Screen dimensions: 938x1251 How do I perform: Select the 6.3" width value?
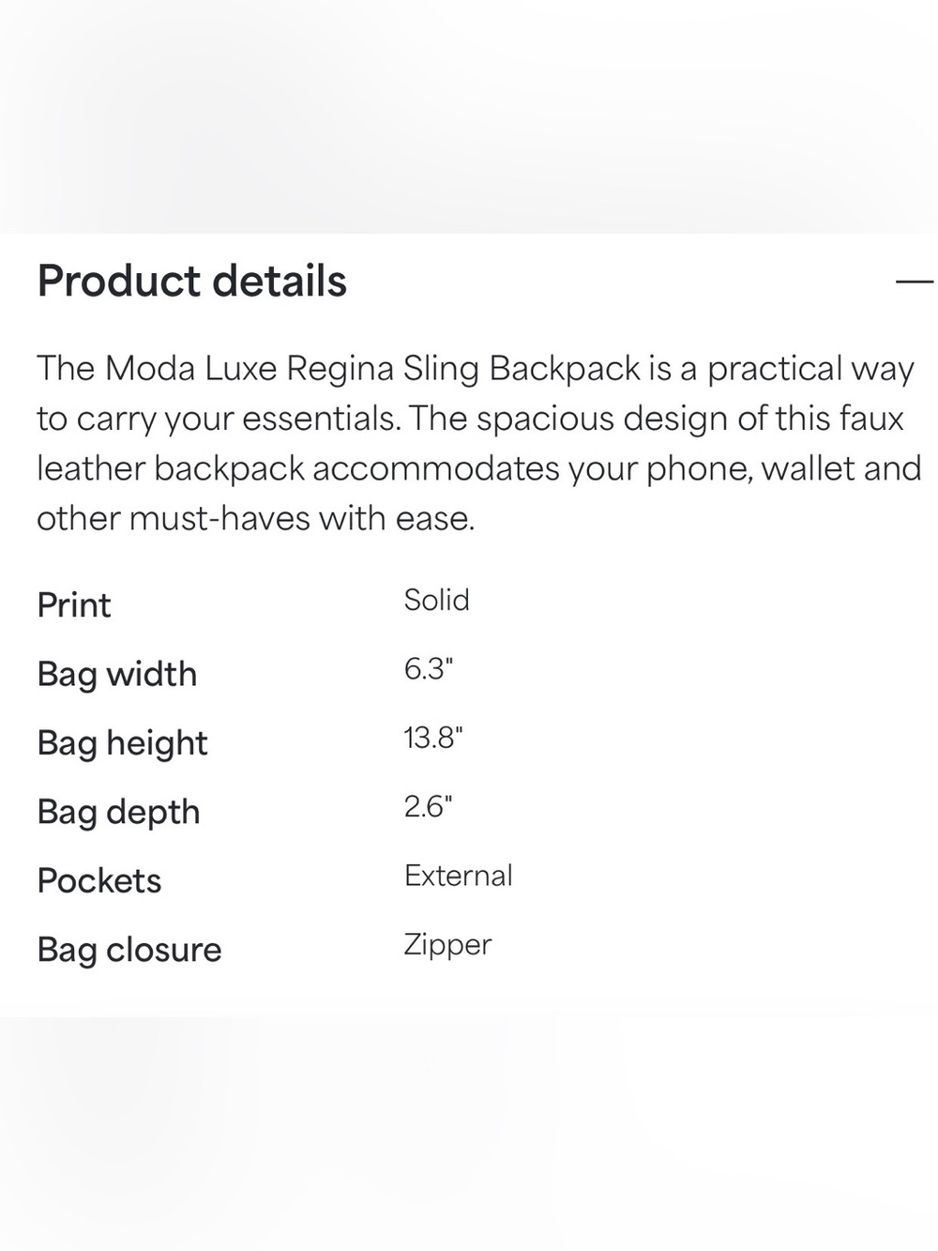429,669
